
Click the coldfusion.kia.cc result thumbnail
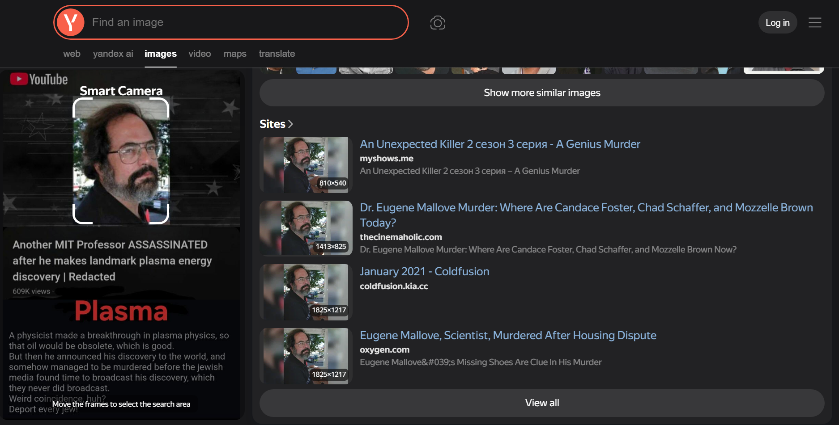coord(306,292)
